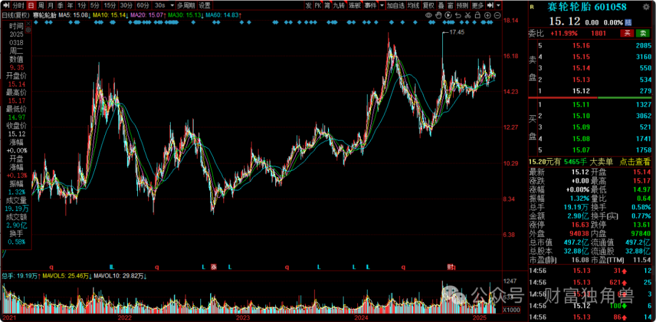Image resolution: width=656 pixels, height=322 pixels.
Task: Select the 周 weekly period tab
Action: point(41,5)
